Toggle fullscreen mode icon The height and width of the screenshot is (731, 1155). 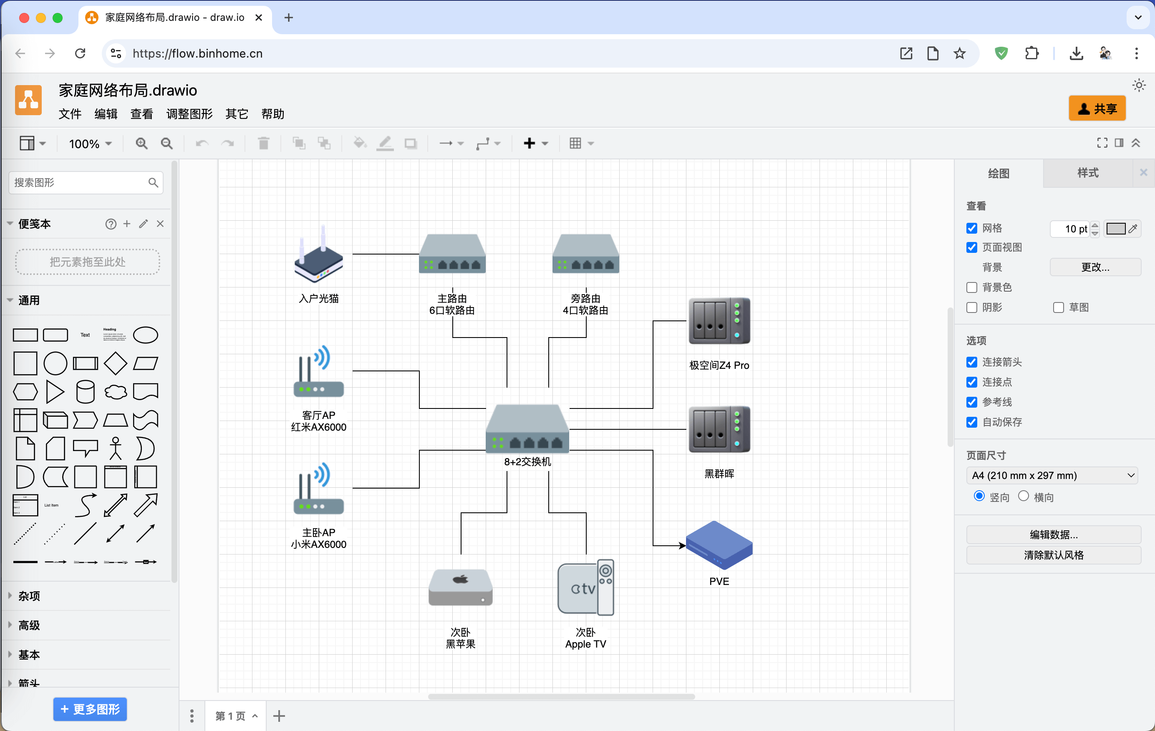click(x=1102, y=143)
